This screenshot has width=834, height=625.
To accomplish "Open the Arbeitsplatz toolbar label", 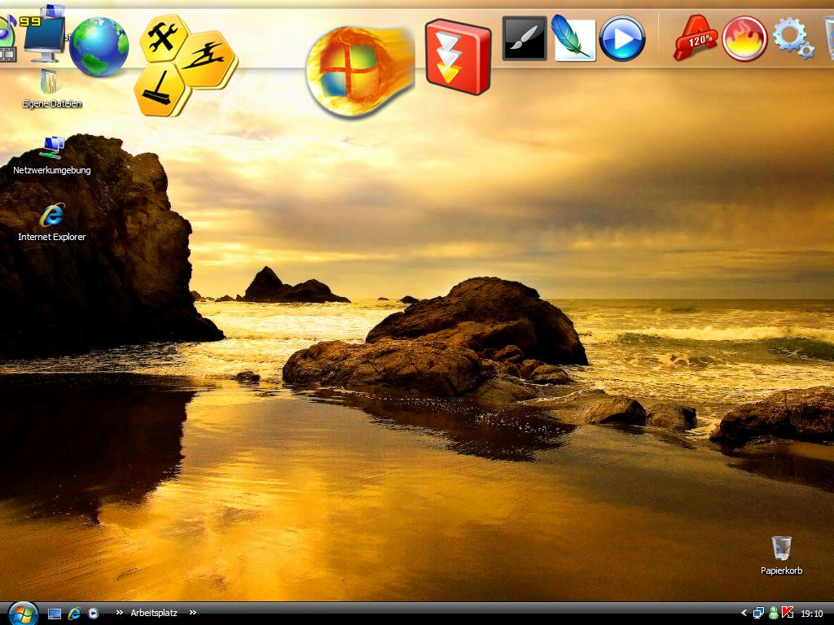I will [x=154, y=613].
